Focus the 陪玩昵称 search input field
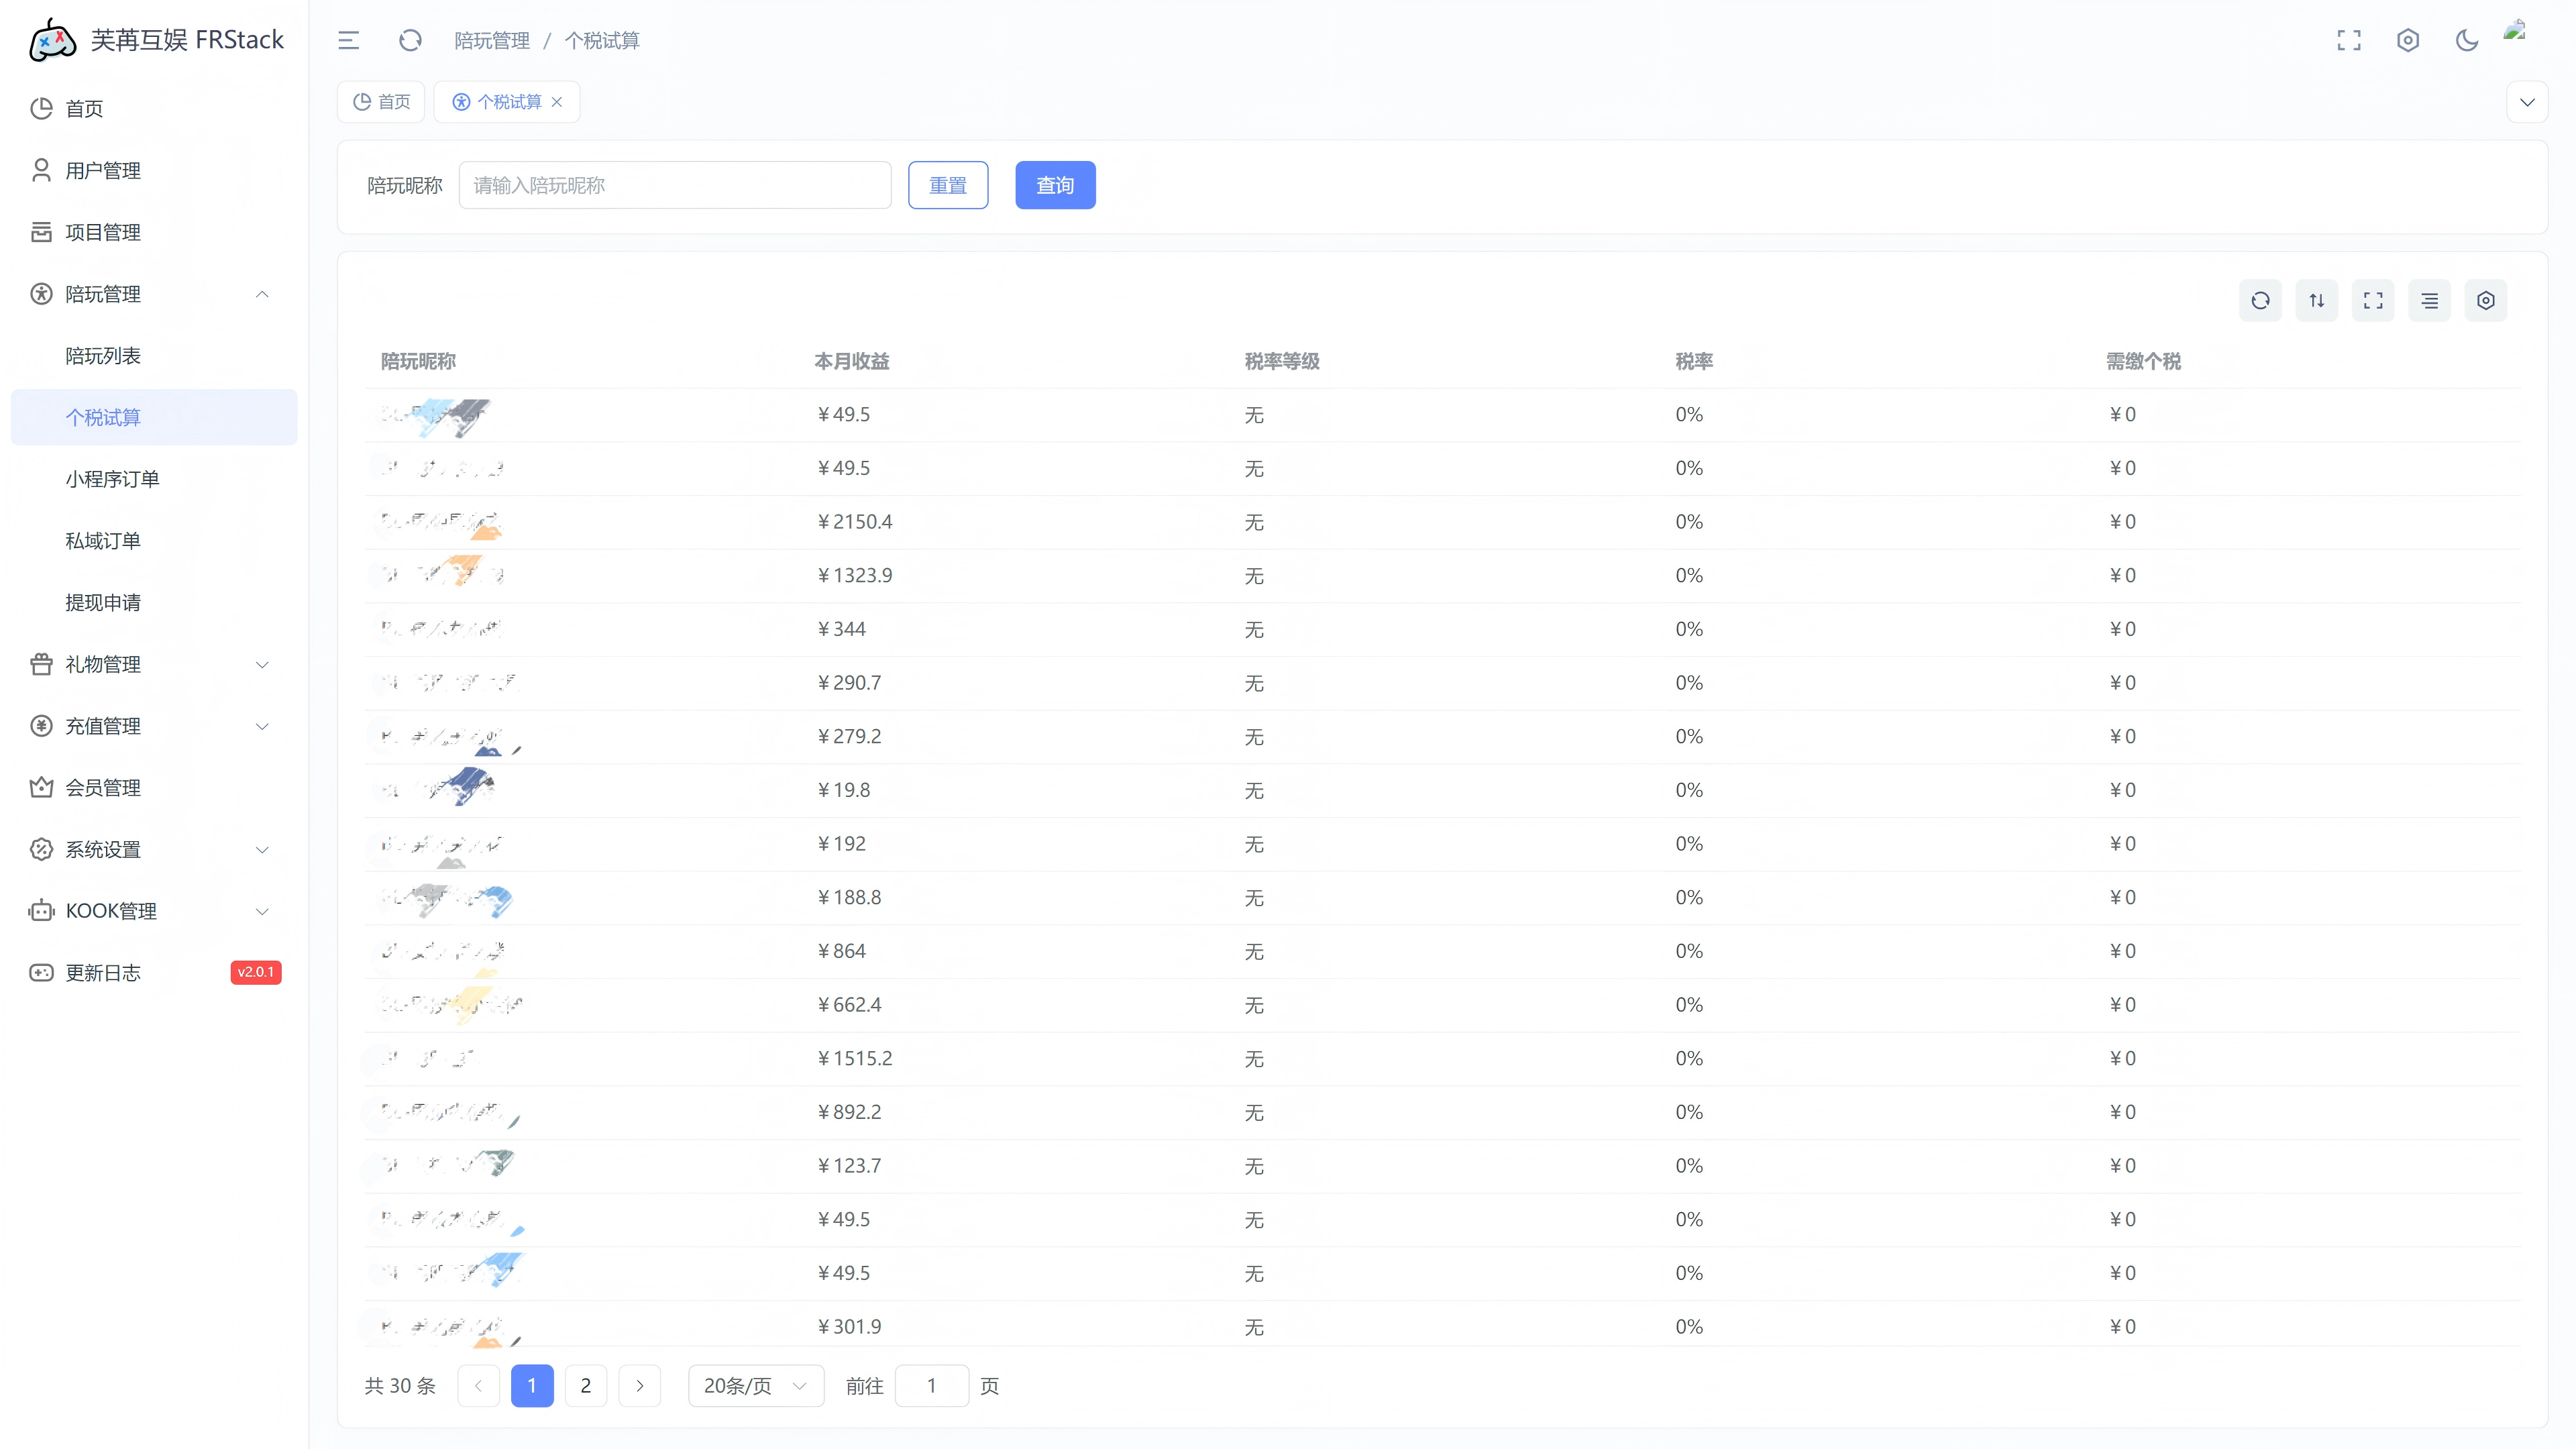This screenshot has height=1449, width=2576. [x=674, y=185]
